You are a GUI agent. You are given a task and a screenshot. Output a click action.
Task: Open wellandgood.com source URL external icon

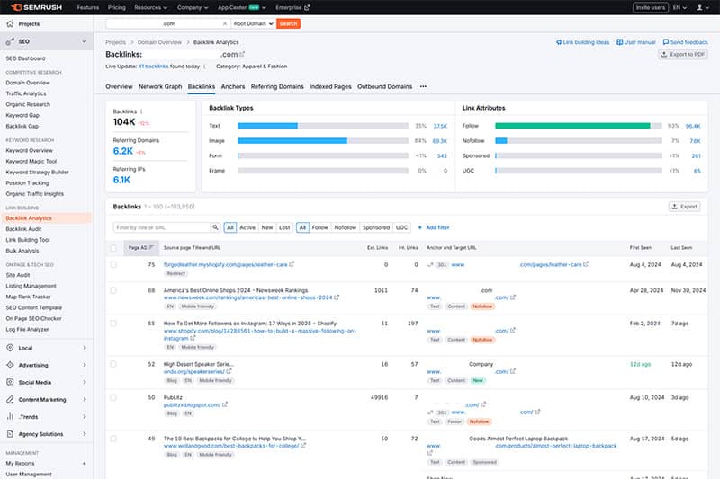303,446
